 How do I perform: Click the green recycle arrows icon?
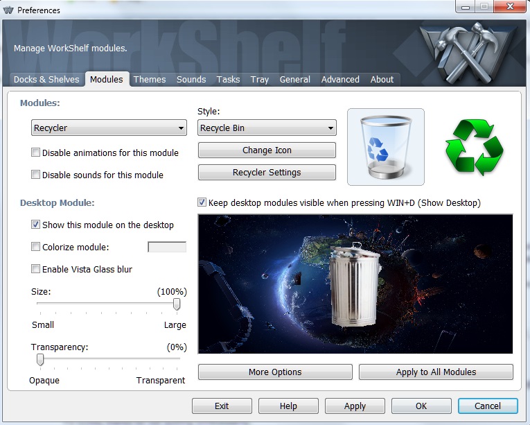pyautogui.click(x=474, y=147)
